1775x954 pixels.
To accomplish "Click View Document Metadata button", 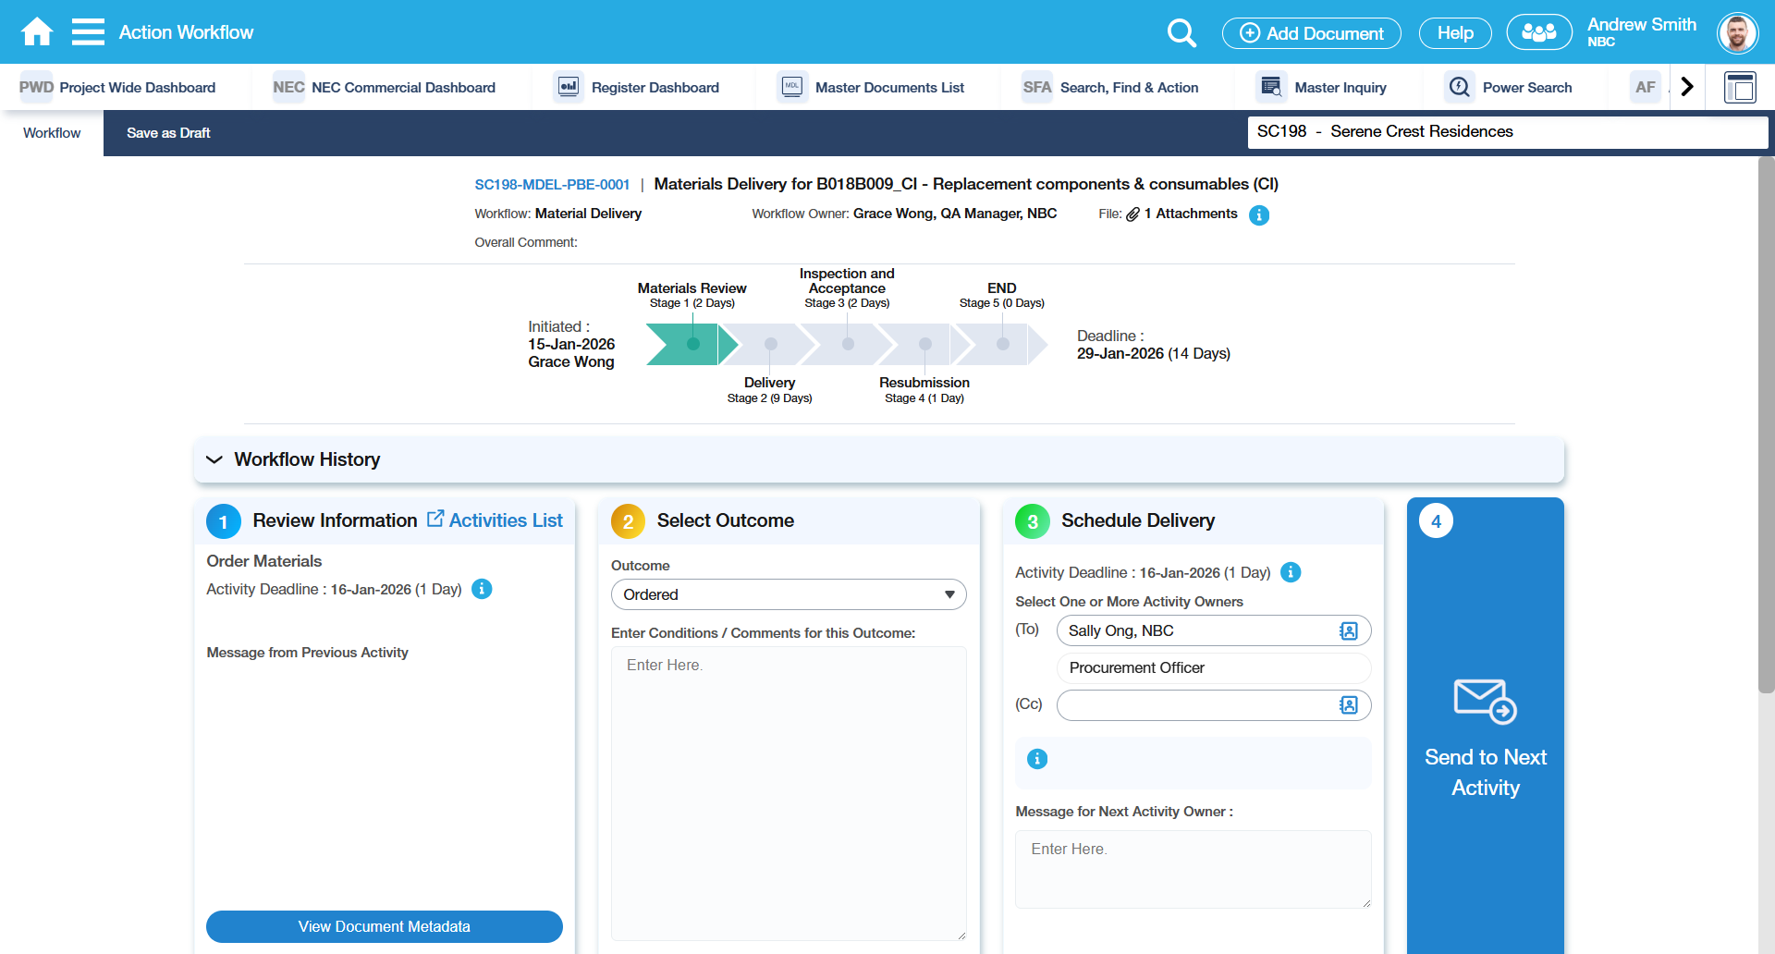I will tap(384, 926).
